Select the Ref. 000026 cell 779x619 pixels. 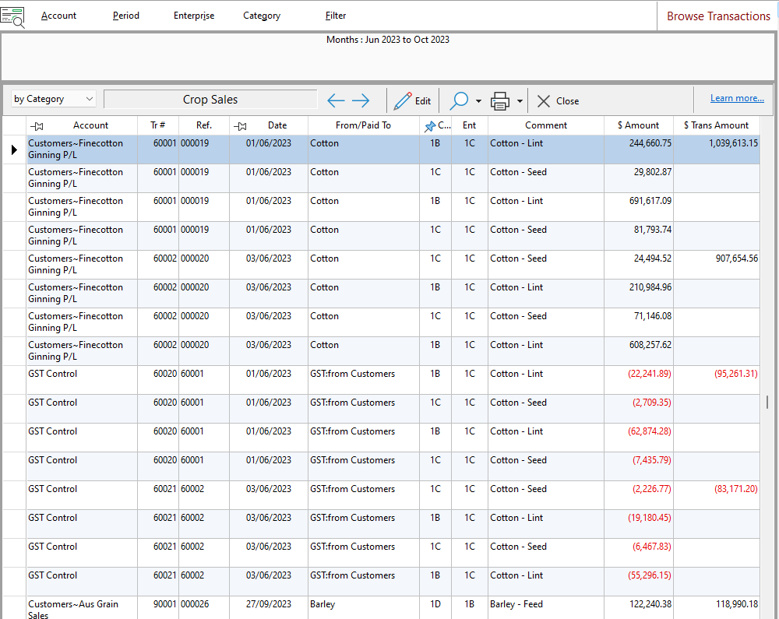[x=203, y=608]
